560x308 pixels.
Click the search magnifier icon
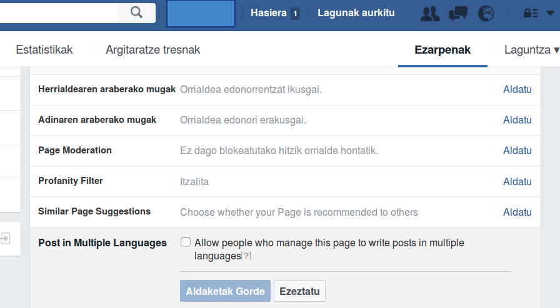pyautogui.click(x=136, y=12)
